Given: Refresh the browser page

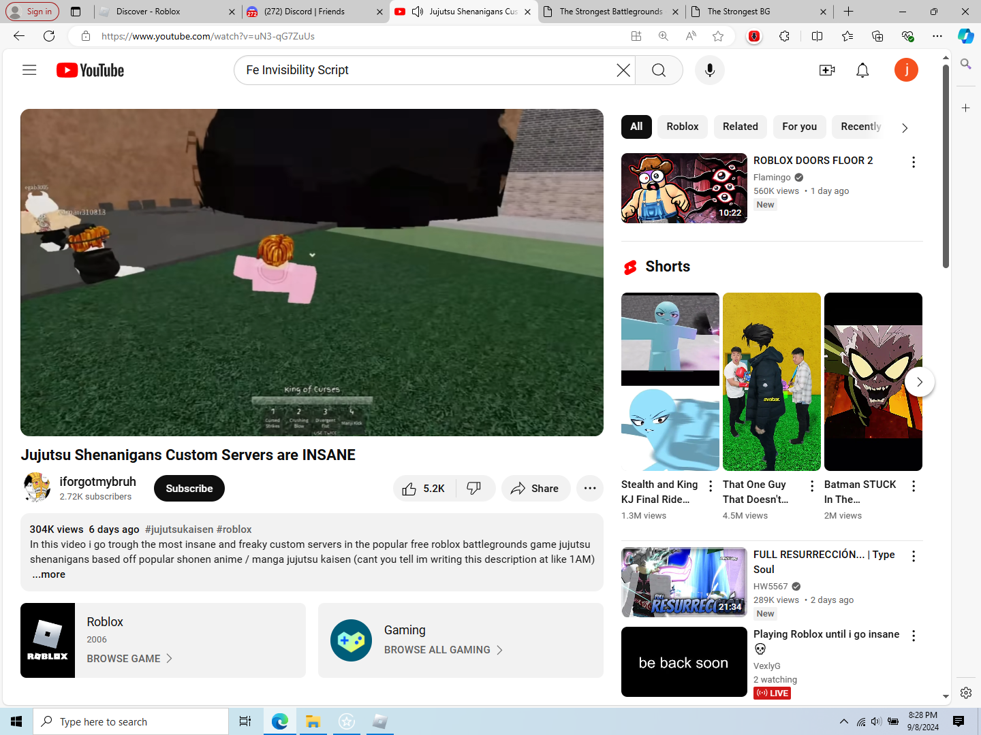Looking at the screenshot, I should [49, 36].
